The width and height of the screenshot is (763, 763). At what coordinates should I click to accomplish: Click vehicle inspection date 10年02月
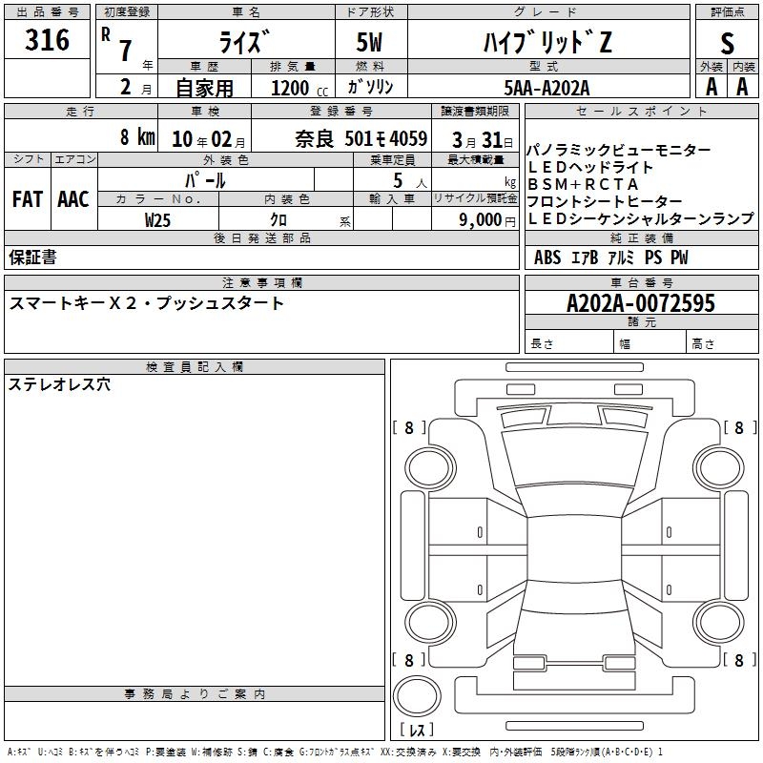(209, 140)
